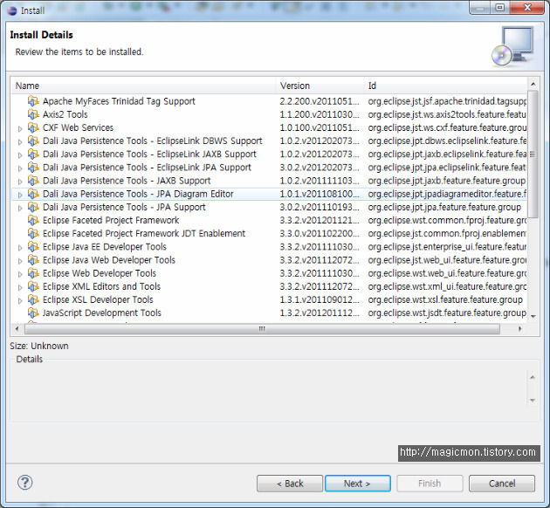Sort by the Id column header
550x508 pixels.
pos(445,86)
